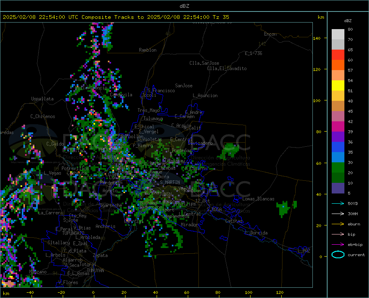Image resolution: width=369 pixels, height=298 pixels.
Task: Click the 'Mirador' map label
Action: [x=189, y=225]
